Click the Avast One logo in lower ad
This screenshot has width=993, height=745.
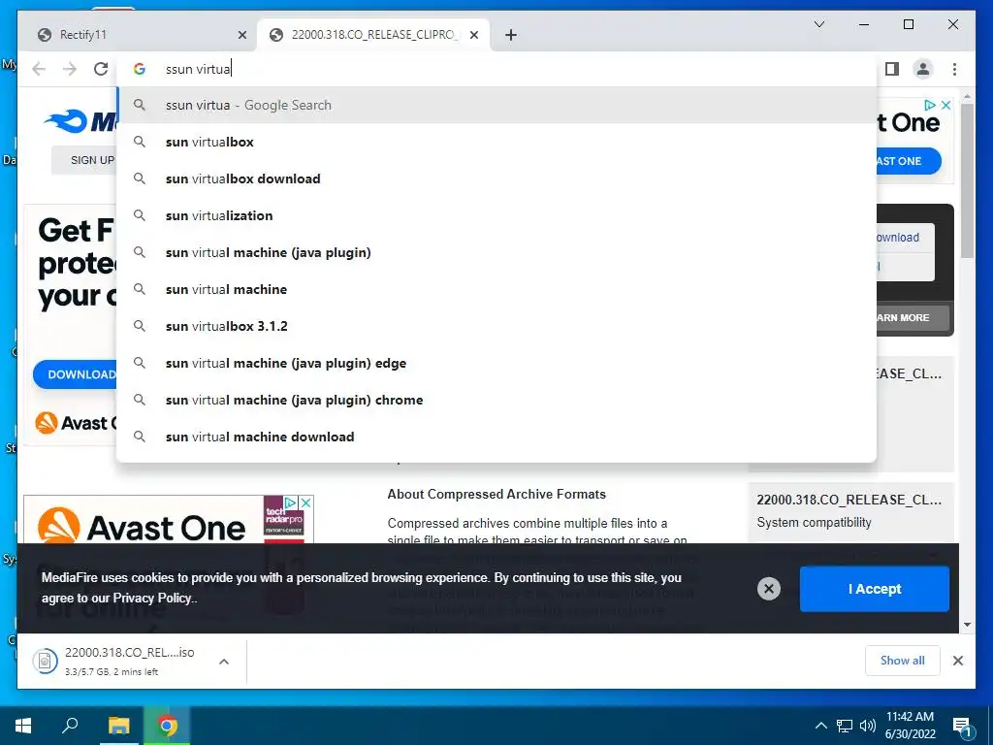142,528
